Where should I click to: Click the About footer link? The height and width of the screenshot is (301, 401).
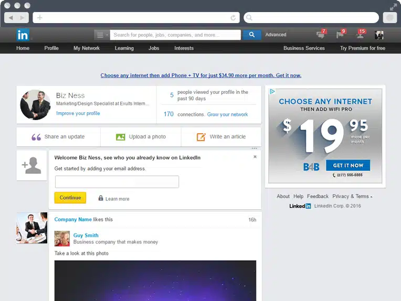tap(283, 196)
